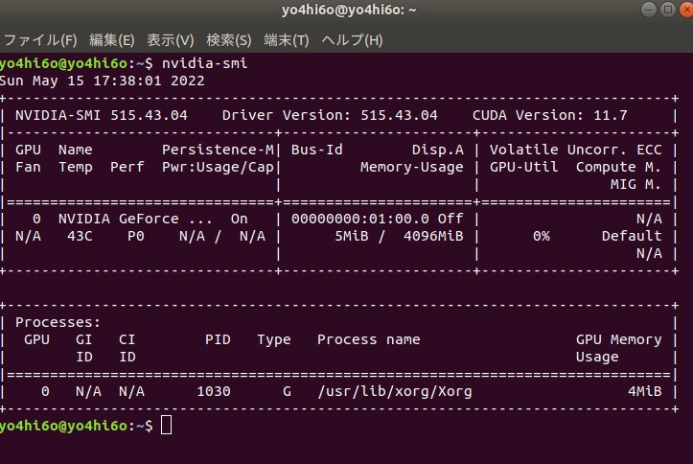Click the 5MiB memory used value
This screenshot has height=464, width=693.
coord(352,237)
